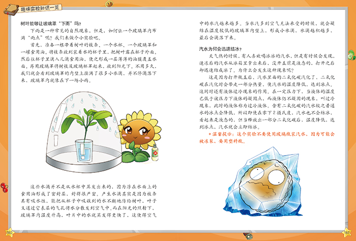
Task: Click the glass dome illustration with water droplets
Action: [84, 132]
